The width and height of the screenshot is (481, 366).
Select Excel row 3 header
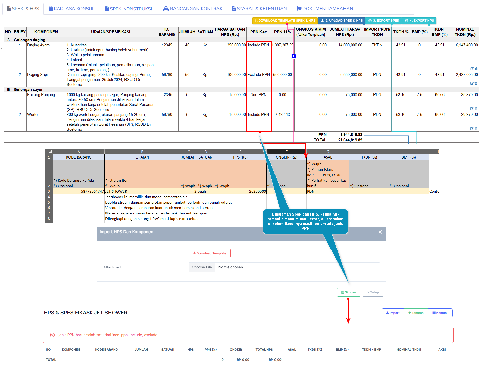[x=49, y=191]
